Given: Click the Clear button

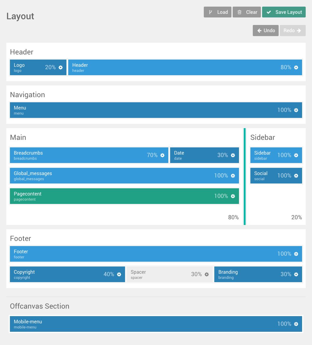Looking at the screenshot, I should (246, 12).
